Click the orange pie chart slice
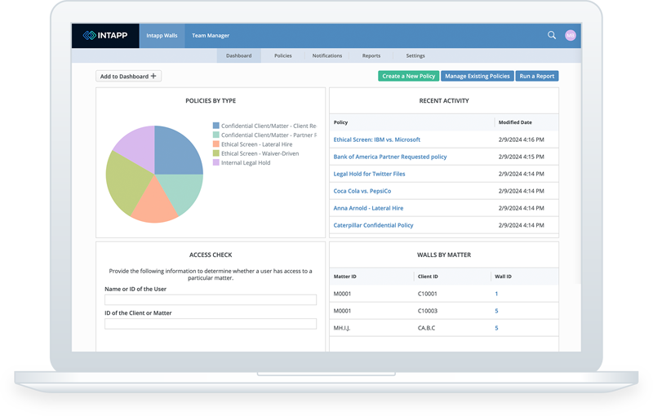653x416 pixels. click(154, 204)
